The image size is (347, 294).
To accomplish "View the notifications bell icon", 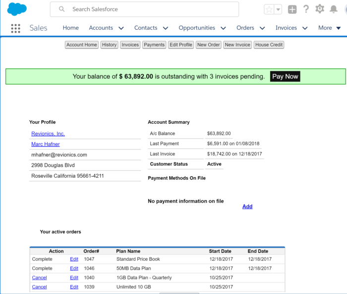I will pyautogui.click(x=334, y=9).
